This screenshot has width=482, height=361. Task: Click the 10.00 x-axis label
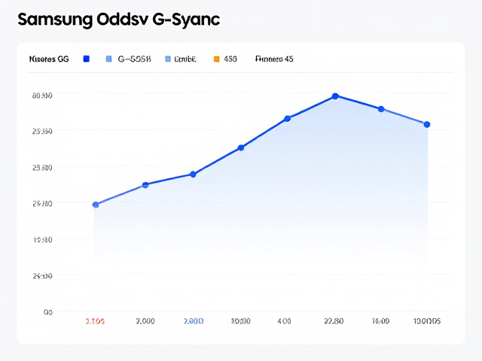coord(380,321)
